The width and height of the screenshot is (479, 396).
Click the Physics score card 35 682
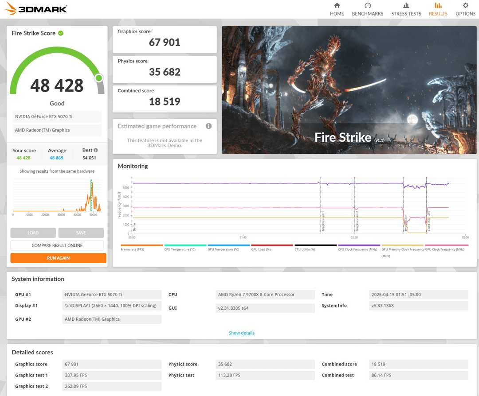pyautogui.click(x=165, y=69)
